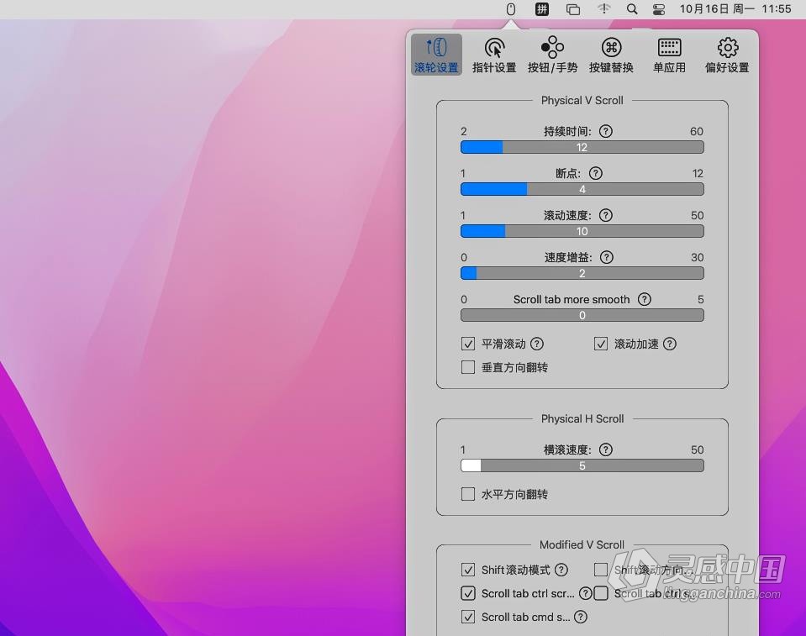Viewport: 806px width, 636px height.
Task: Show help for Scroll tab more smooth
Action: [645, 299]
